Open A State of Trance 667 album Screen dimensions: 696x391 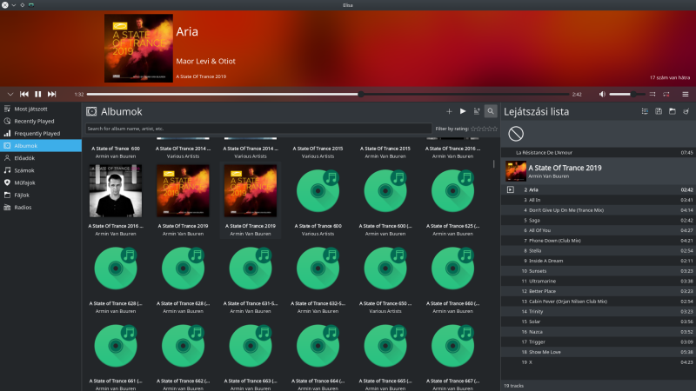[452, 346]
